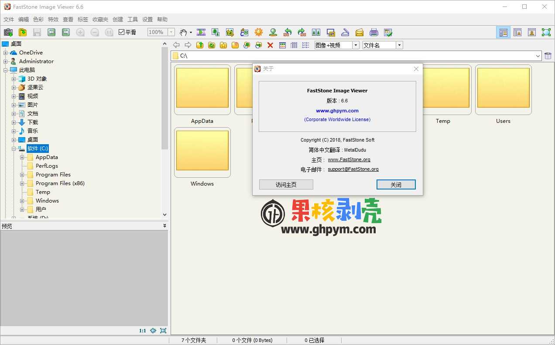Switch to list view mode icon
The width and height of the screenshot is (555, 345).
tap(306, 45)
